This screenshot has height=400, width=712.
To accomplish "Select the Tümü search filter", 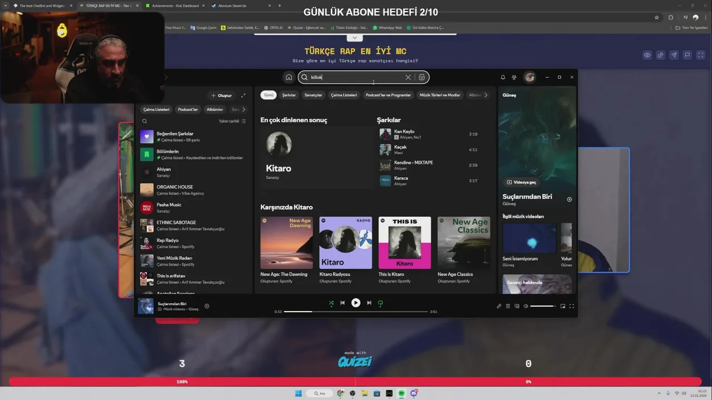I will pos(269,95).
